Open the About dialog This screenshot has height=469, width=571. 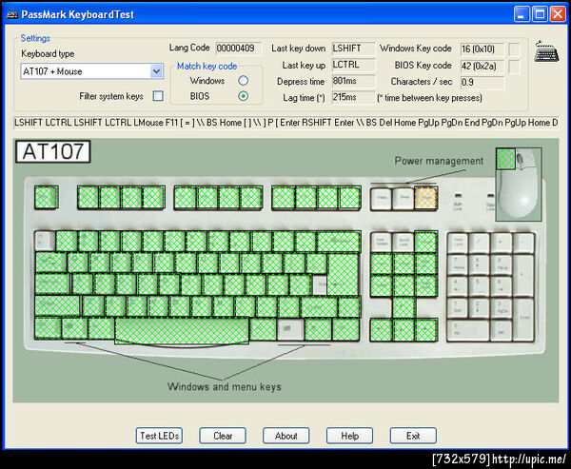(x=286, y=436)
